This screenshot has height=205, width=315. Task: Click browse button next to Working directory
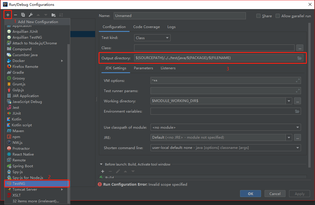click(x=297, y=101)
